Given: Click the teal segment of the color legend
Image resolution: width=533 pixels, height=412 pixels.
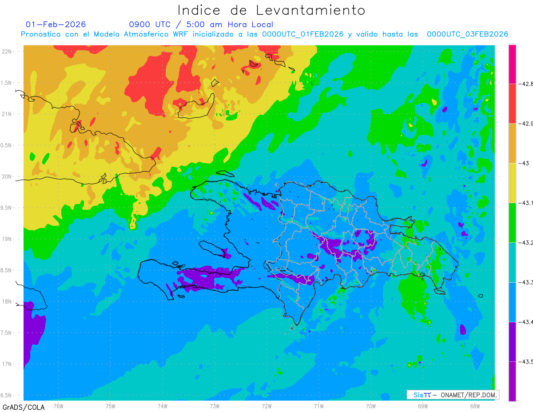Looking at the screenshot, I should (x=512, y=262).
